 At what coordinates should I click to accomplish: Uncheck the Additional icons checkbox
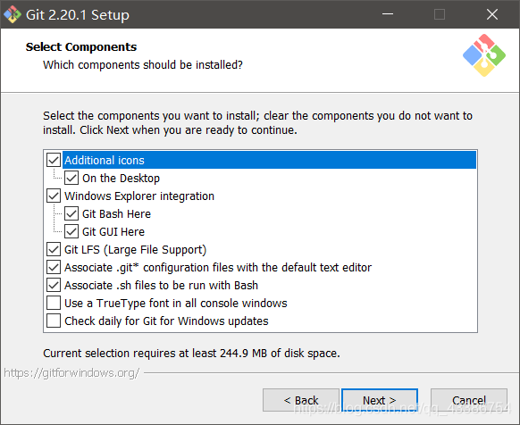54,160
